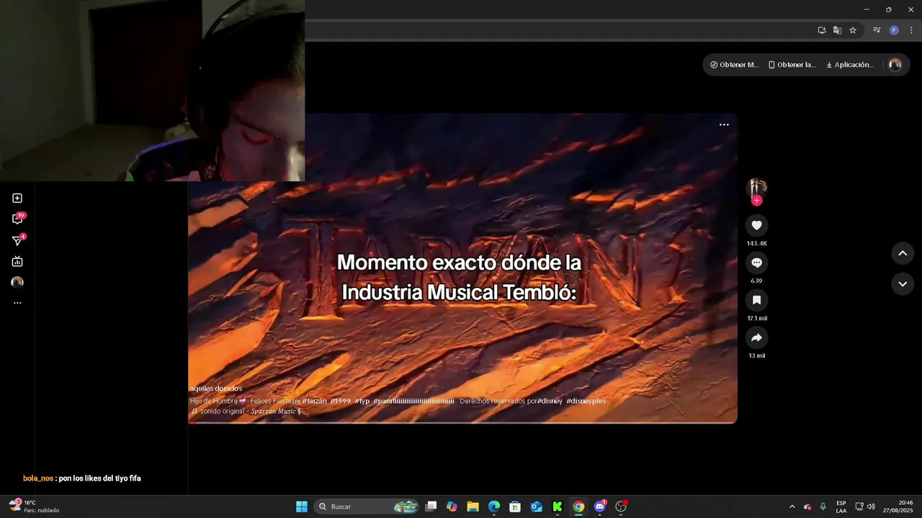Open the account avatar in top pill bar
The image size is (922, 518).
(895, 65)
